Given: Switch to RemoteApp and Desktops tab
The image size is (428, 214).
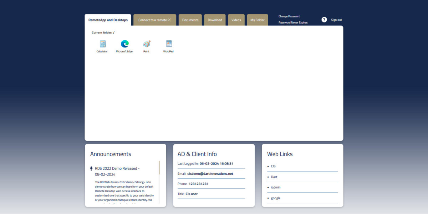Looking at the screenshot, I should tap(108, 20).
